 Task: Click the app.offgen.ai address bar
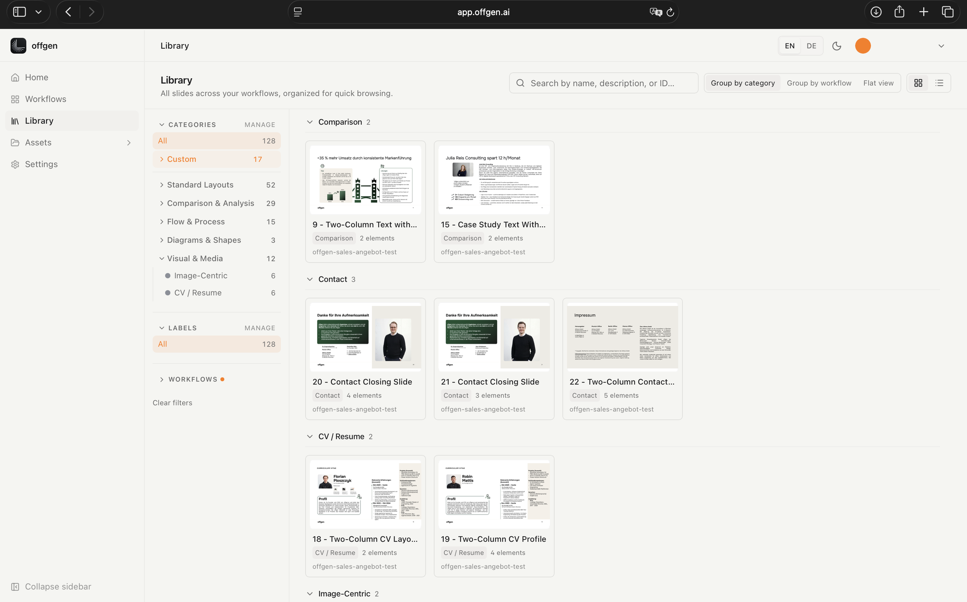(x=483, y=12)
